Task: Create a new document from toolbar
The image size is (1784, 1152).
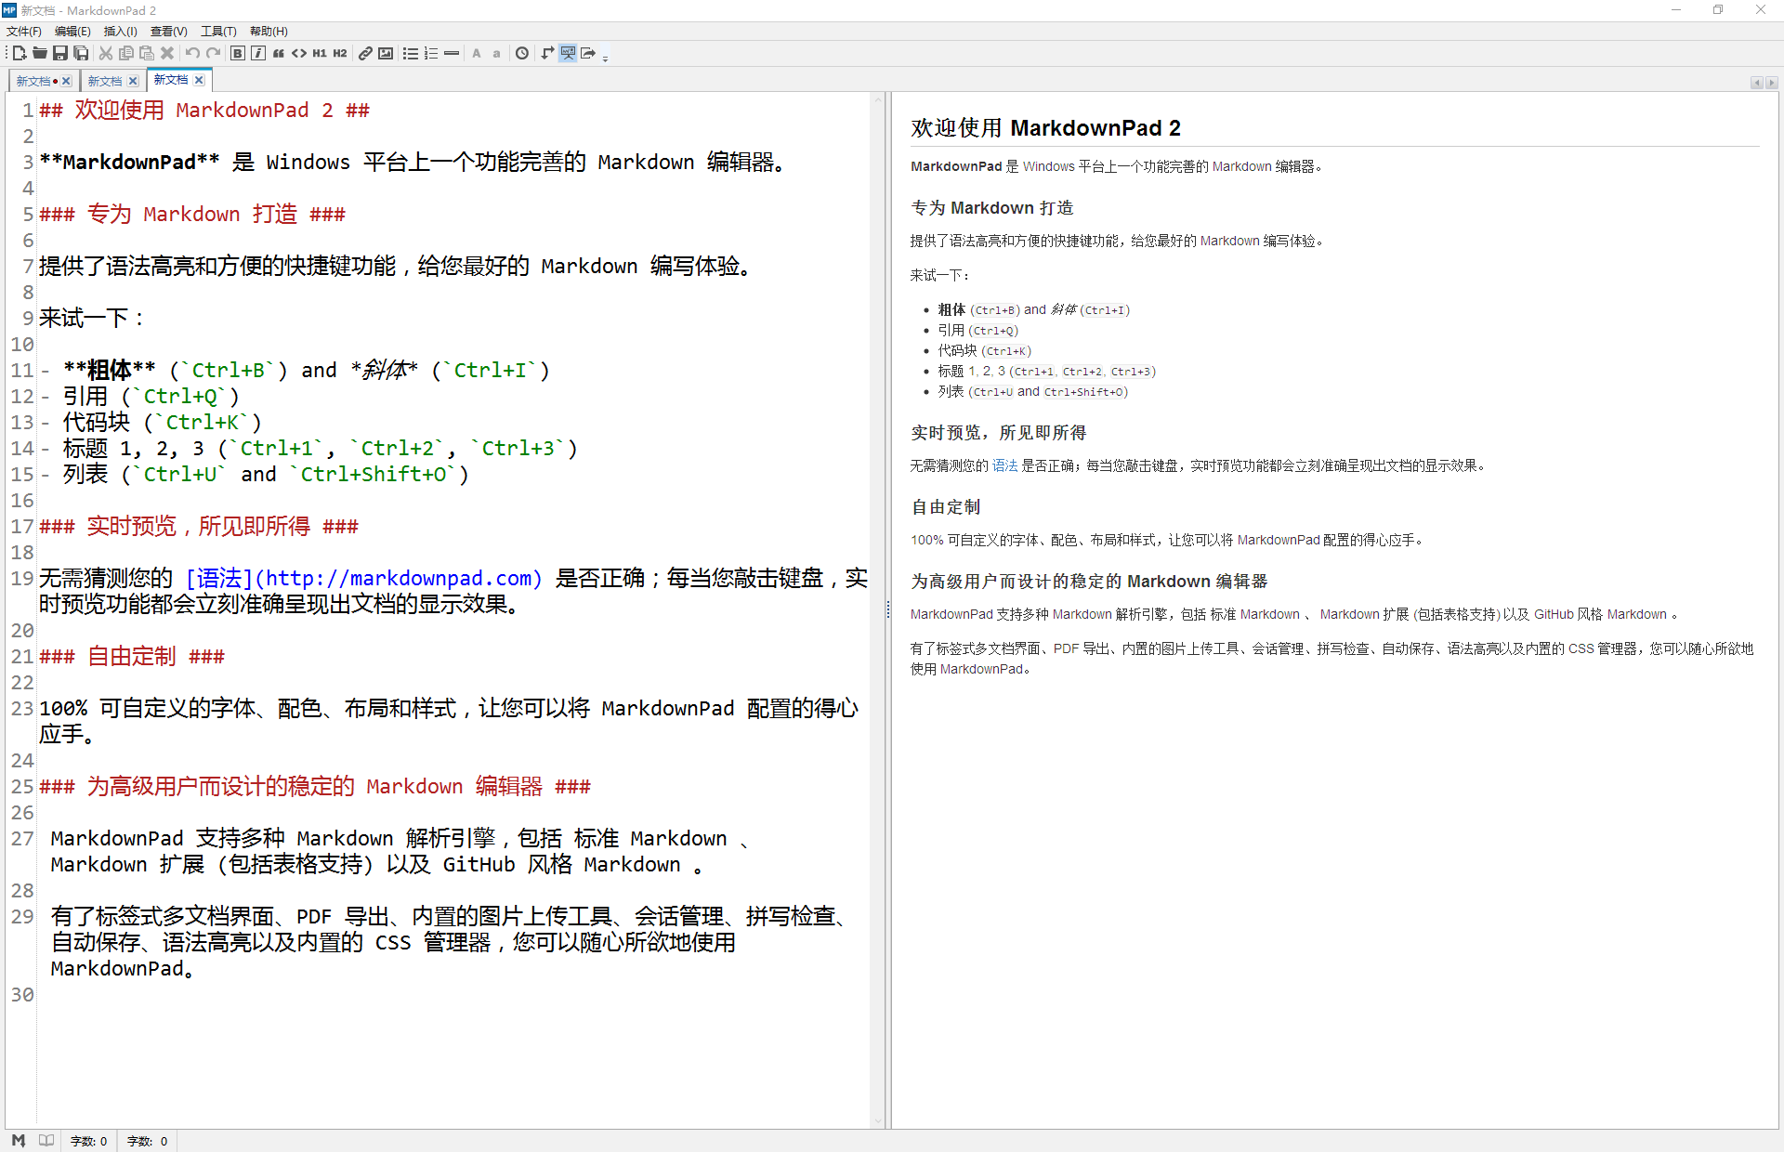Action: coord(19,53)
